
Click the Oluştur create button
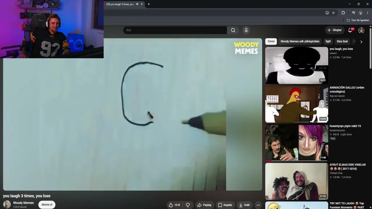click(x=334, y=30)
